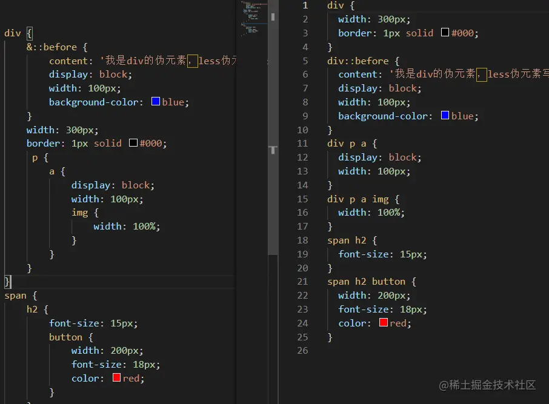The width and height of the screenshot is (549, 404).
Task: Select line number 1 in the CSS pane
Action: point(305,5)
